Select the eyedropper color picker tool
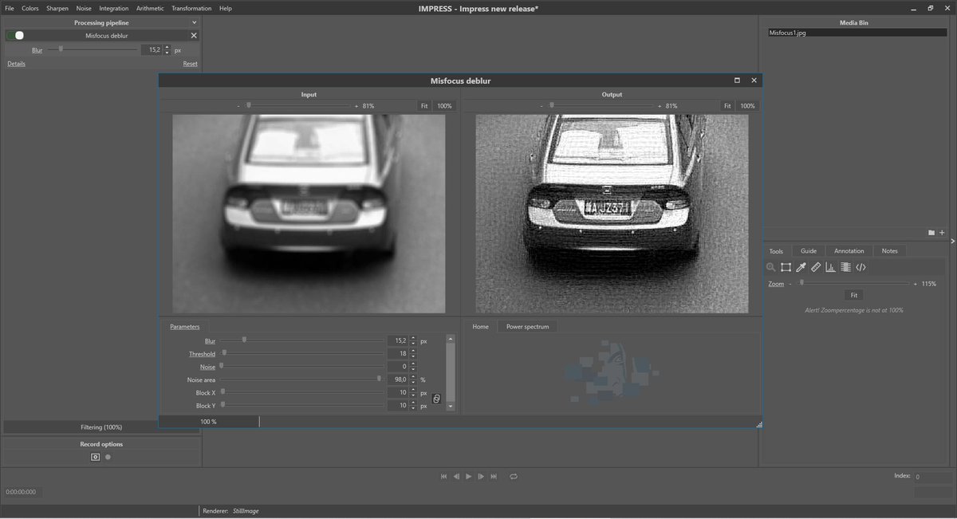The width and height of the screenshot is (957, 519). pyautogui.click(x=801, y=267)
